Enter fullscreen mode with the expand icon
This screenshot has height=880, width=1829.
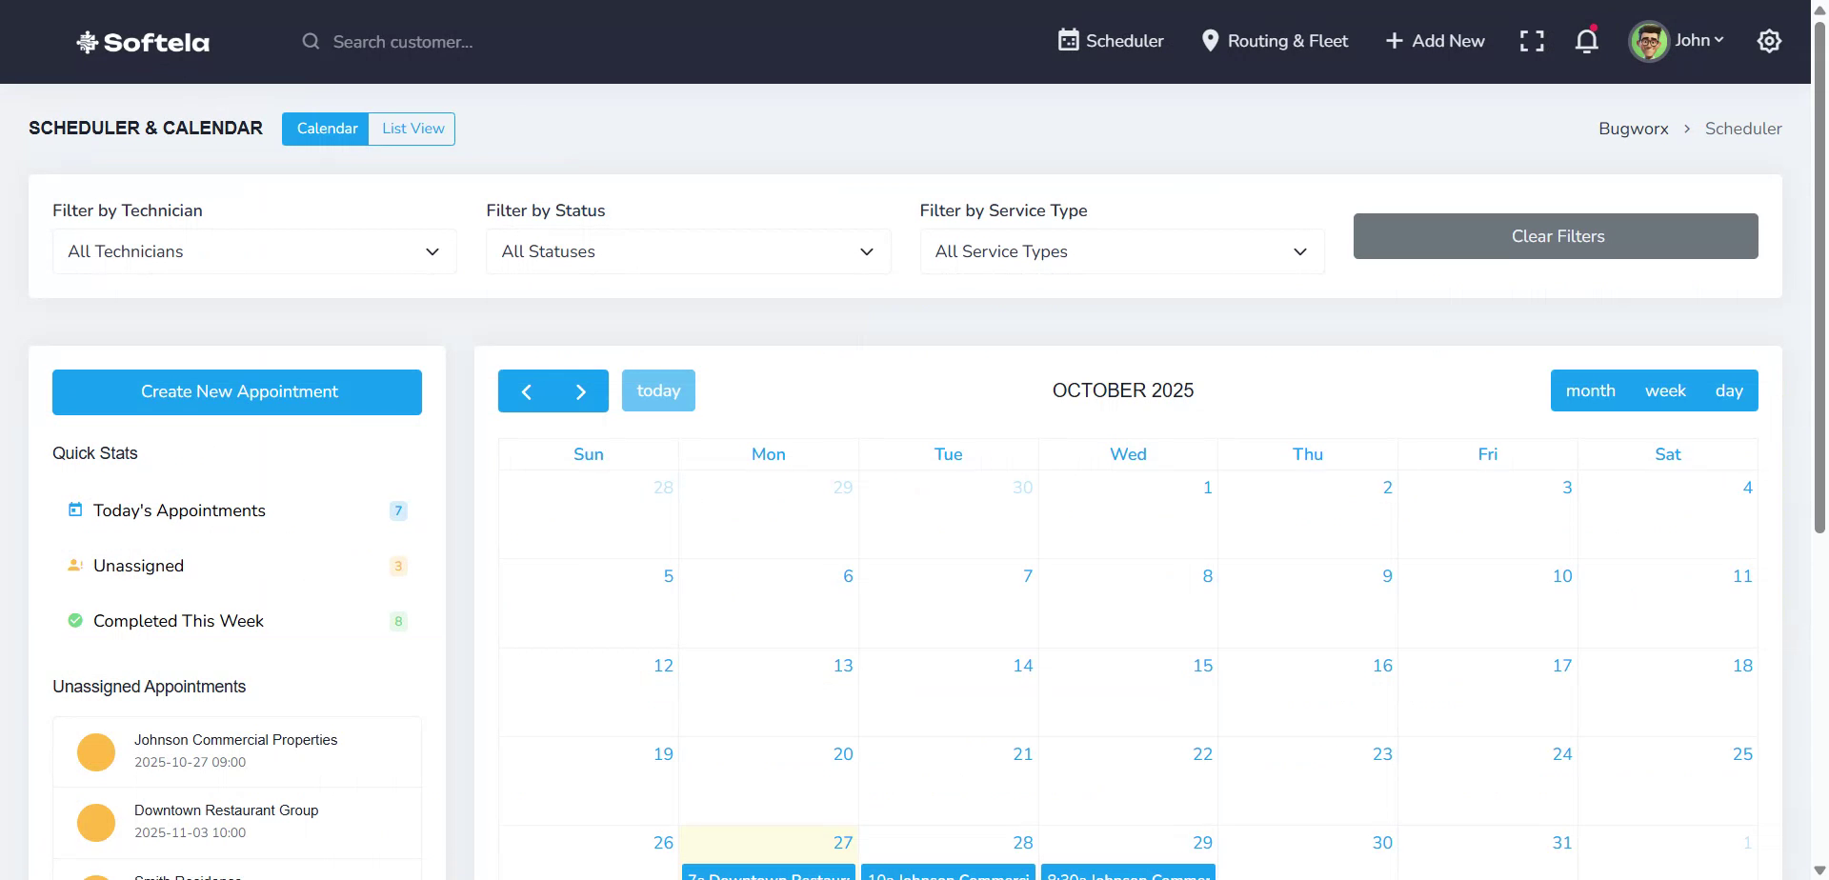(x=1531, y=41)
